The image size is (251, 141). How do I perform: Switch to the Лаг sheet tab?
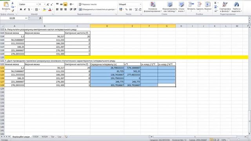(x=53, y=137)
